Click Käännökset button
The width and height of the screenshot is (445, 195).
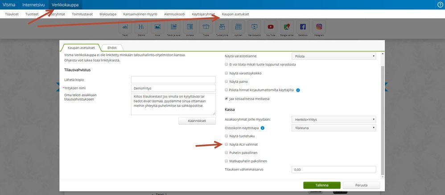197,121
